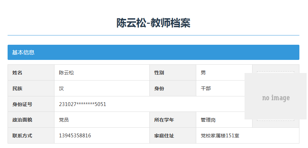Viewport: 308px width, 148px height.
Task: Select the masked ID number 231027********5051
Action: pos(82,104)
